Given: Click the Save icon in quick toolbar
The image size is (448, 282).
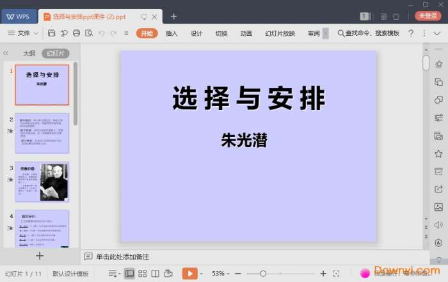Looking at the screenshot, I should [51, 33].
